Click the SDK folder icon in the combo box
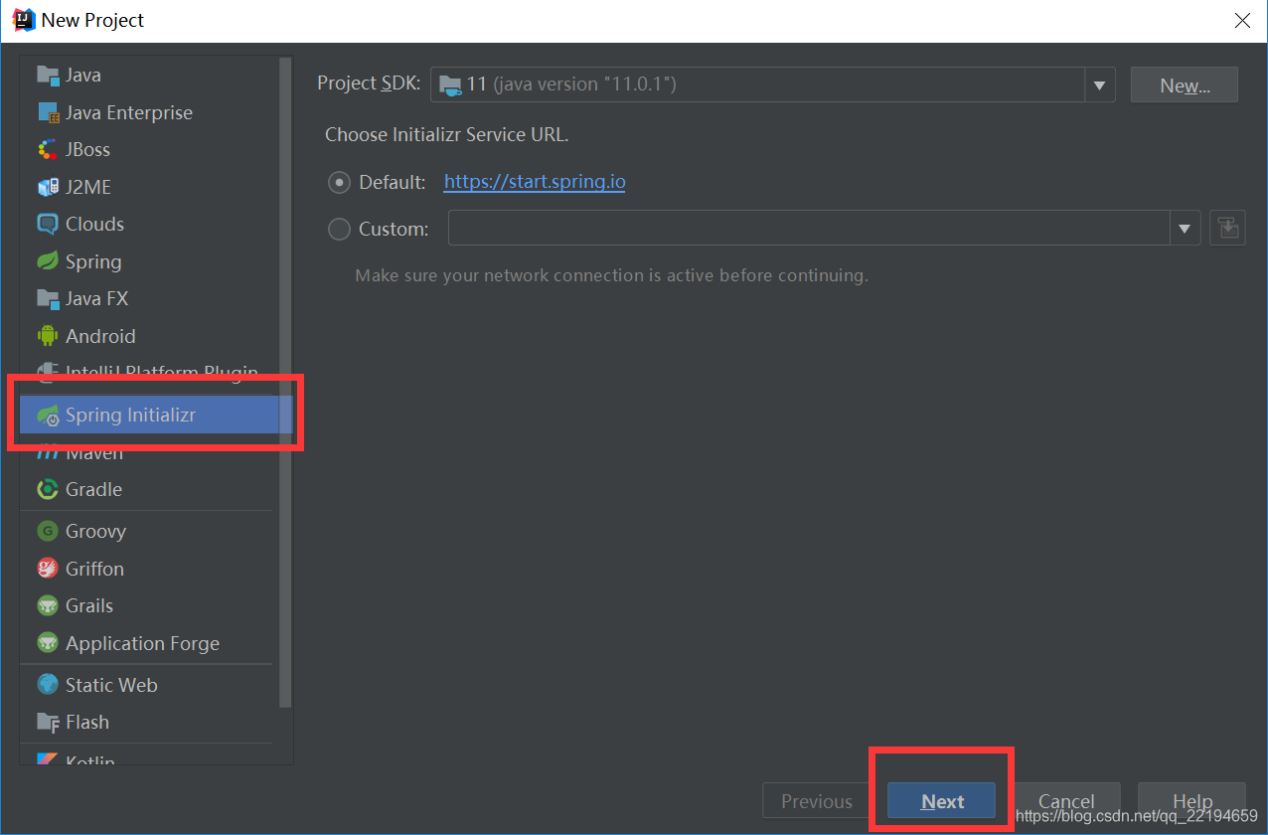The height and width of the screenshot is (835, 1268). coord(451,84)
